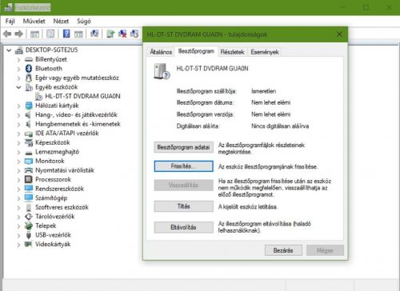
Task: Click the Ismeretlen driver provider value
Action: (x=263, y=91)
